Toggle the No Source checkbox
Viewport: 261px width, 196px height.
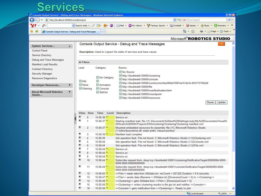click(120, 72)
